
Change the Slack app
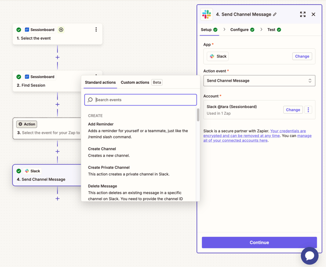pos(302,56)
